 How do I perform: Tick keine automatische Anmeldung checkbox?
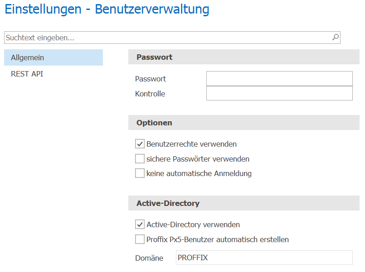pyautogui.click(x=140, y=173)
